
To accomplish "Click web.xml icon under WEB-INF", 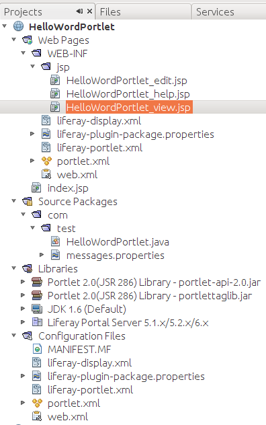I will [x=46, y=174].
